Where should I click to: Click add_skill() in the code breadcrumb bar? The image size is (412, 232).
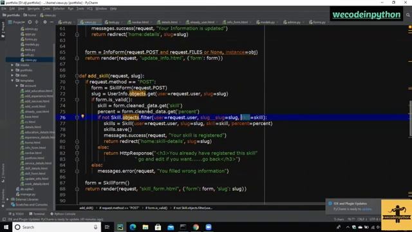(x=86, y=208)
